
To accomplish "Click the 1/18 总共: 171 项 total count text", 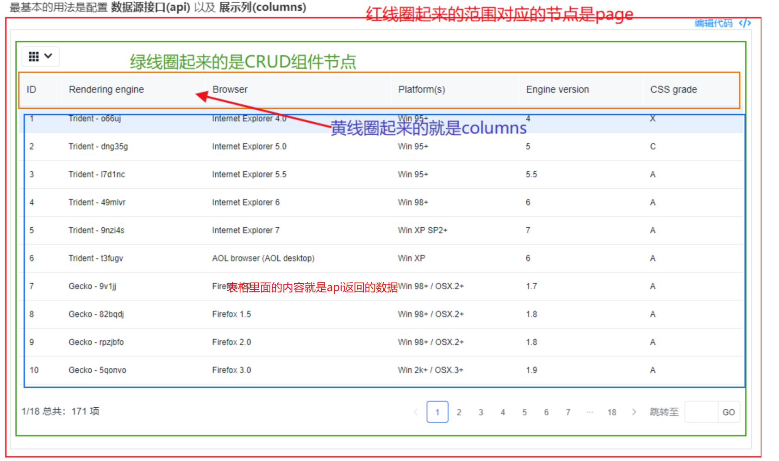I will (x=60, y=411).
